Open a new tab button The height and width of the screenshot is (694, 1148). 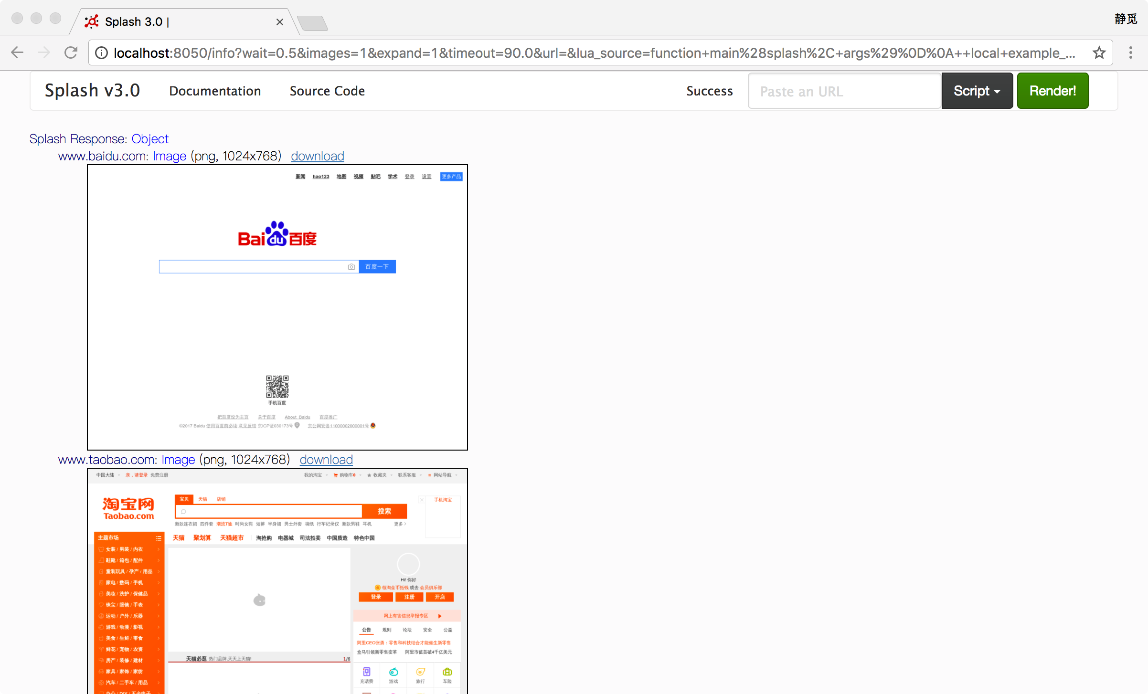312,22
